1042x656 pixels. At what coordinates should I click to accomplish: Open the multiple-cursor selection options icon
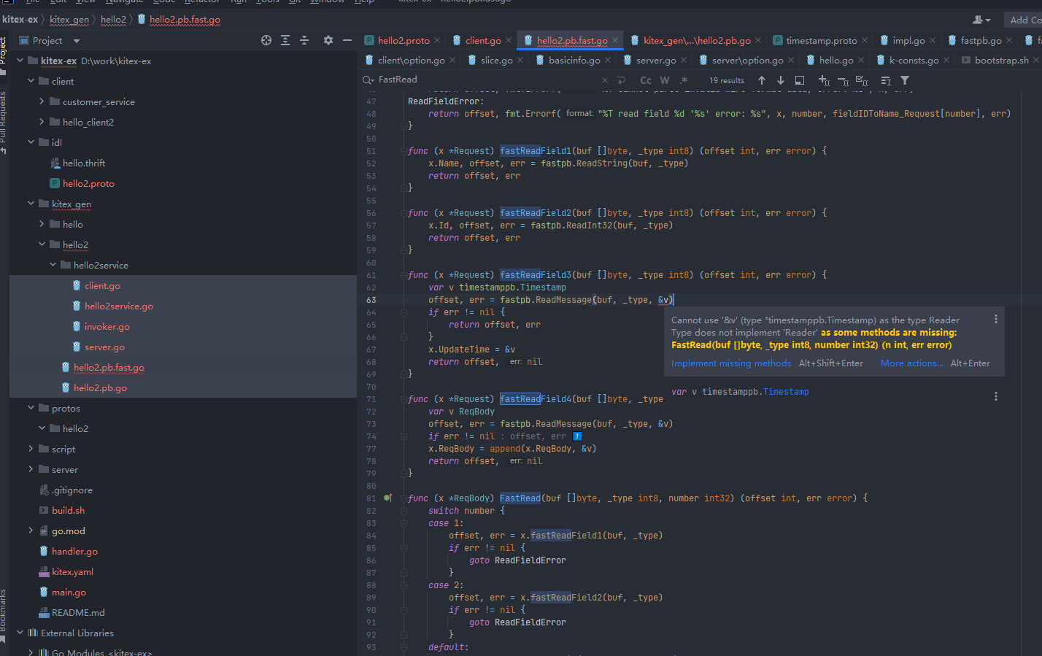pyautogui.click(x=886, y=80)
